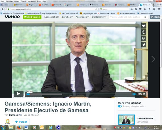This screenshot has width=162, height=130.
Task: Click the taskbar speaker volume icon
Action: tap(142, 127)
